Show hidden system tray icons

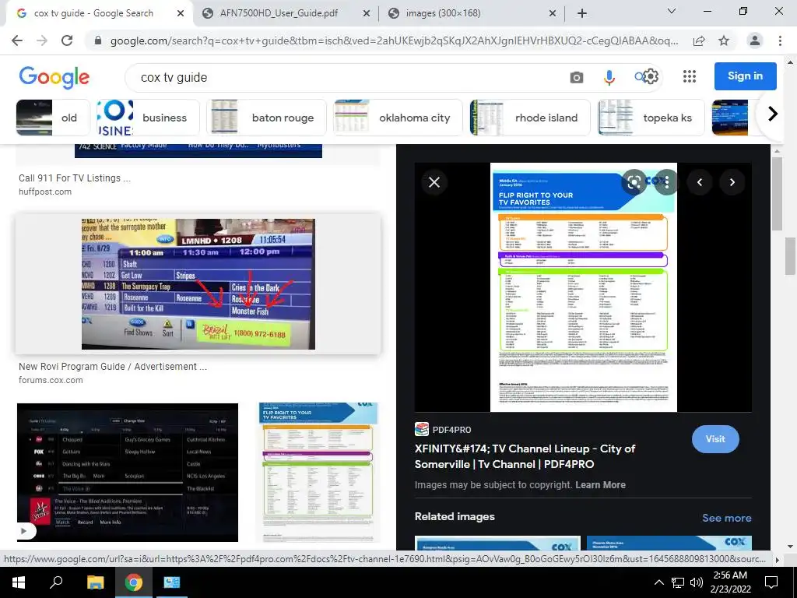658,582
